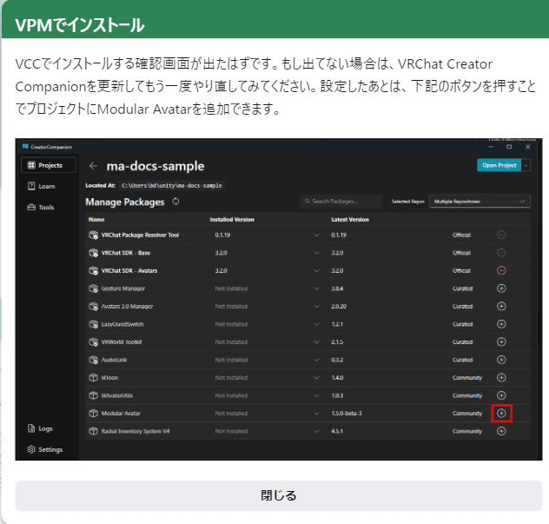Refresh packages icon beside Manage Packages
The image size is (549, 524).
click(x=175, y=202)
